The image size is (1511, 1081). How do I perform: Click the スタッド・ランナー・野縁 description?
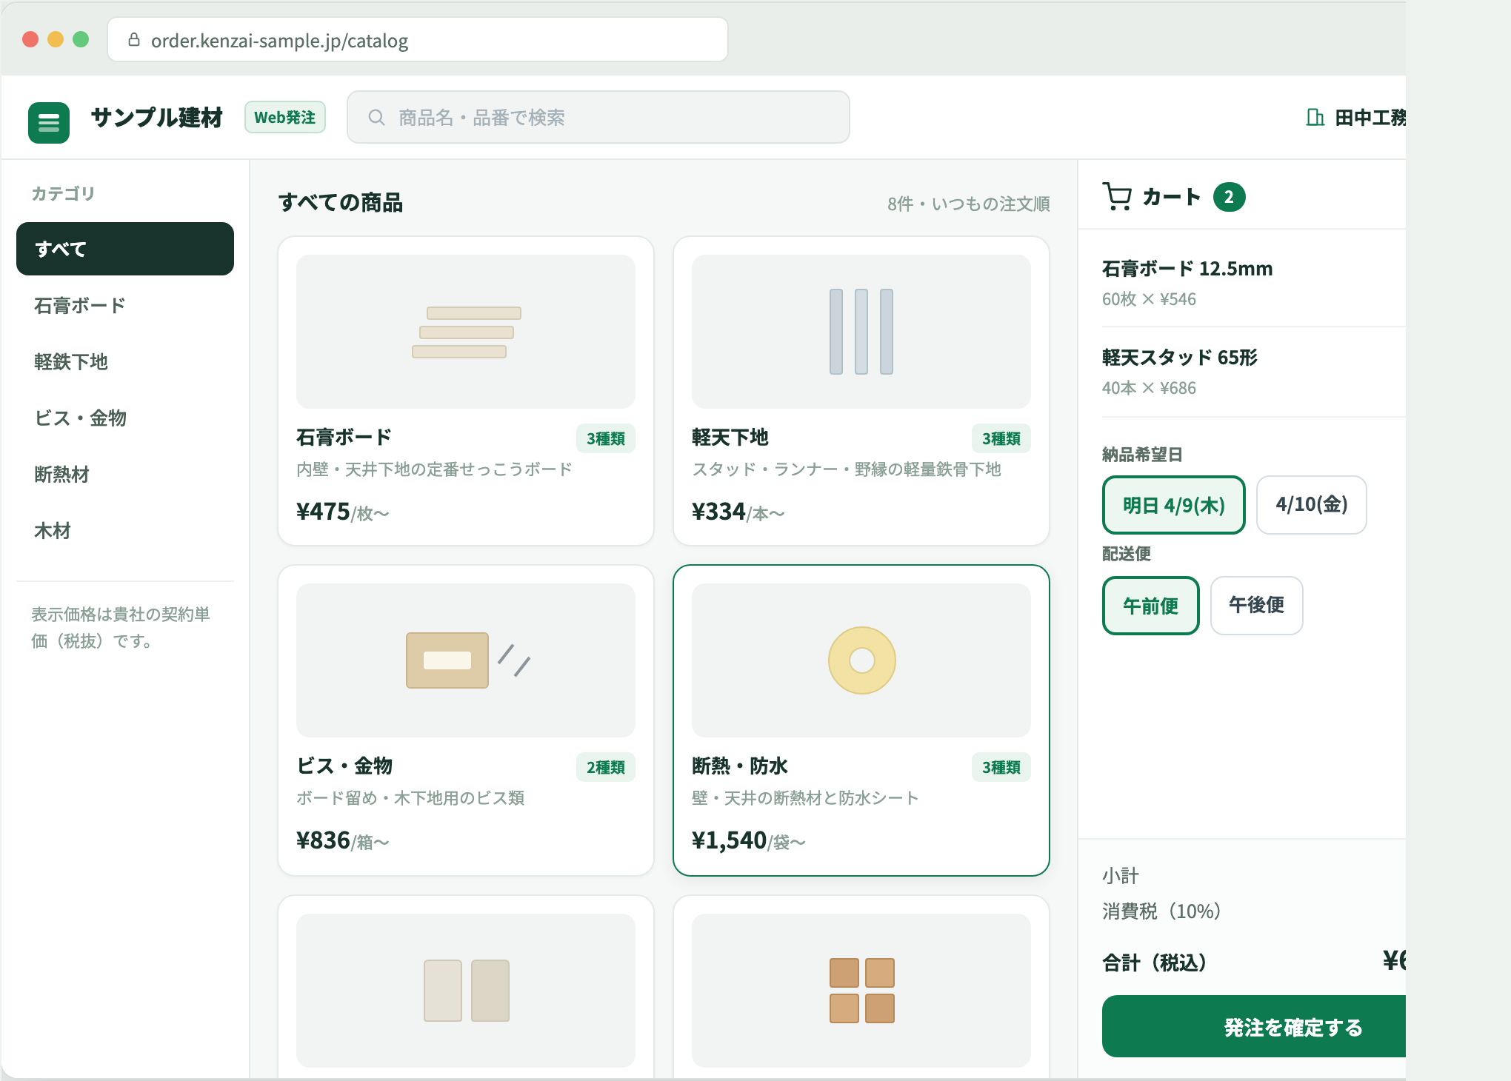[847, 469]
